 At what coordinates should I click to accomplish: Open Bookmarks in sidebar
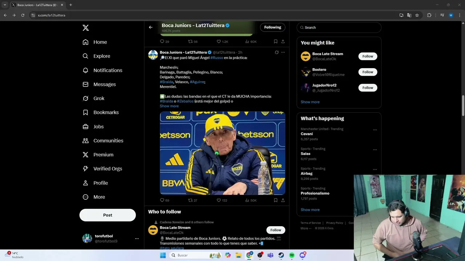click(101, 112)
